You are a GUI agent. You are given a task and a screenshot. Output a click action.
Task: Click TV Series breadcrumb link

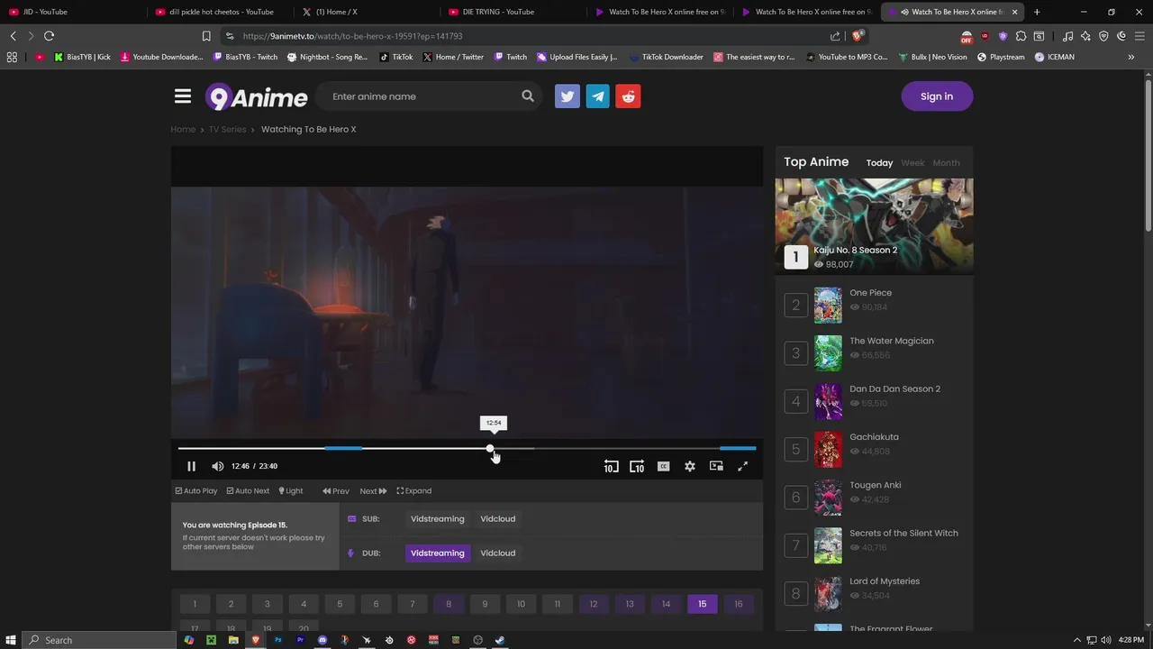(x=227, y=129)
